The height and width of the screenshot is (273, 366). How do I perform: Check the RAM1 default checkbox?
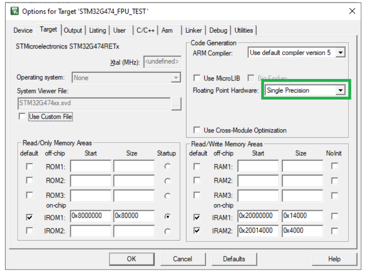coord(197,166)
